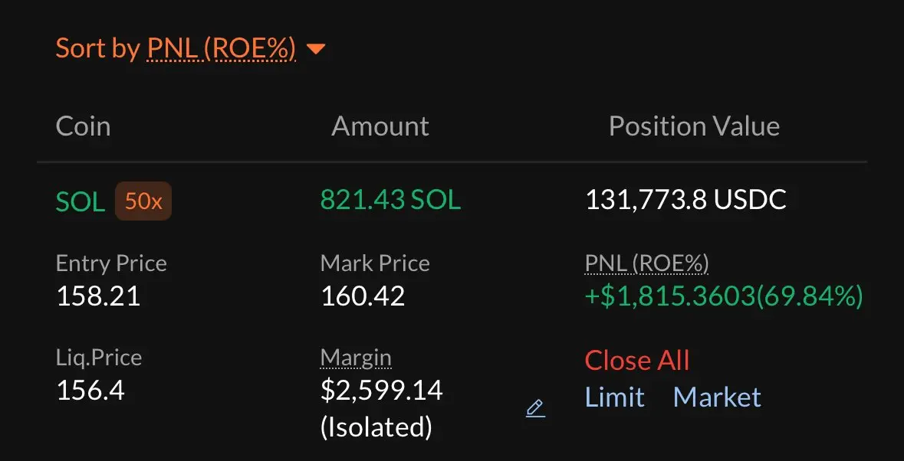The height and width of the screenshot is (461, 904).
Task: Click the underlined Margin label
Action: (x=356, y=358)
